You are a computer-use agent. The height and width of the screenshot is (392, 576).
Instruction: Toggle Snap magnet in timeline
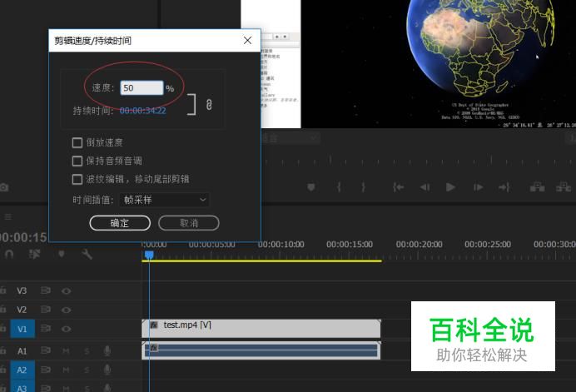9,254
